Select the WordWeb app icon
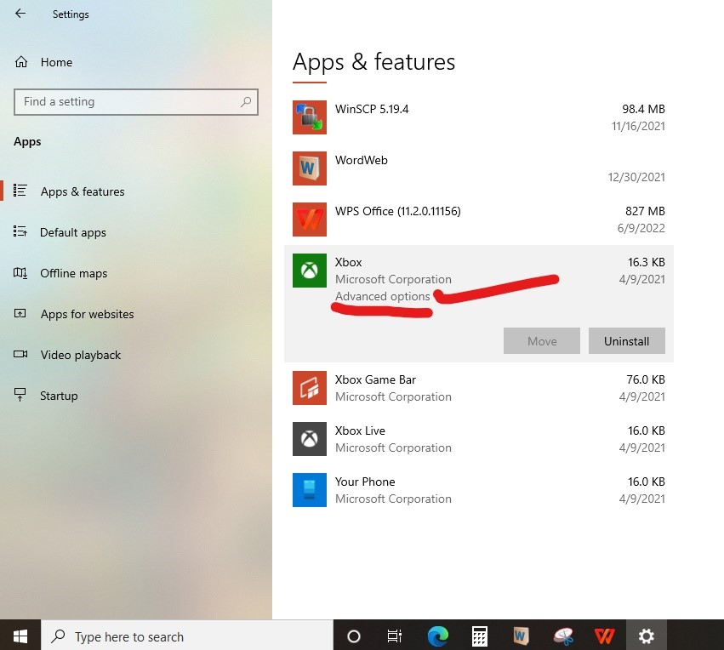 [x=310, y=168]
